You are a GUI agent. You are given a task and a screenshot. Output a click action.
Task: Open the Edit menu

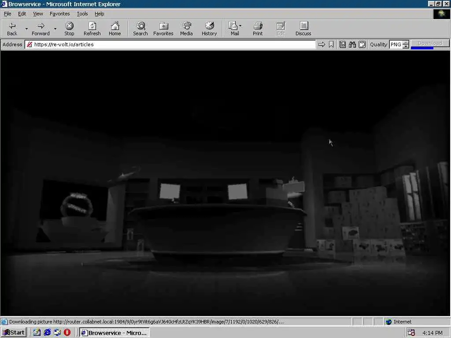pos(22,14)
